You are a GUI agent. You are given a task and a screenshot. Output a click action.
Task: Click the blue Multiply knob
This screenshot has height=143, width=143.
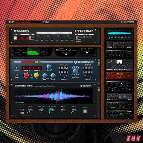(75, 71)
